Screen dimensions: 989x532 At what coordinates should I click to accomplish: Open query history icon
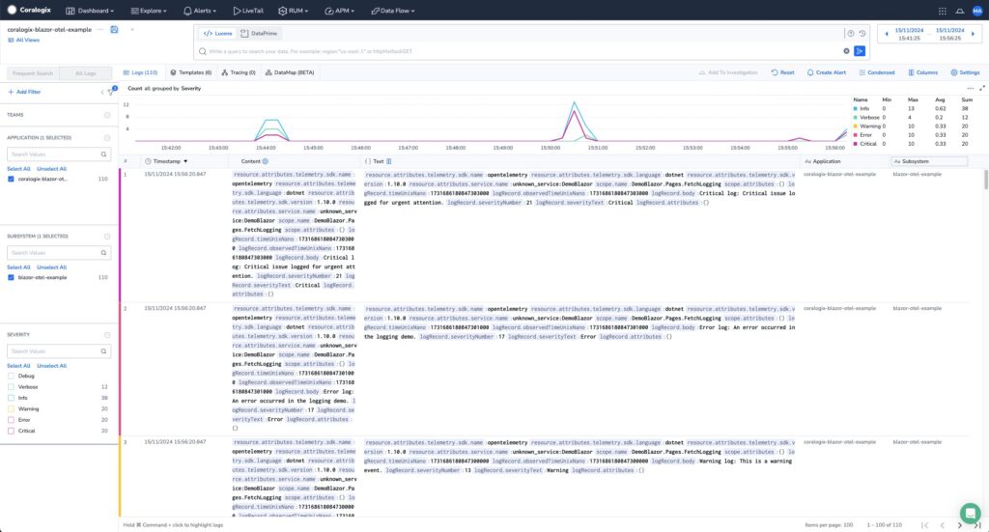[862, 34]
